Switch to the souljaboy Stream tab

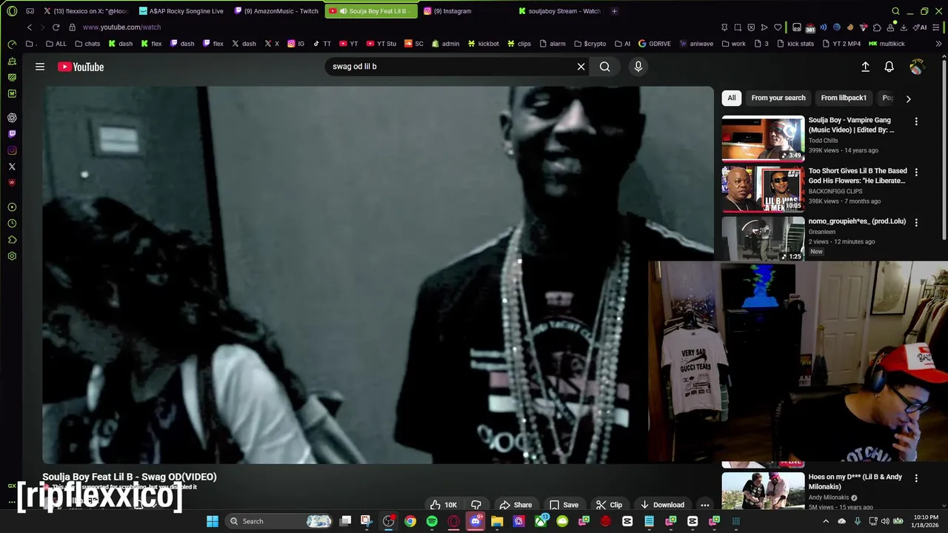(x=561, y=11)
